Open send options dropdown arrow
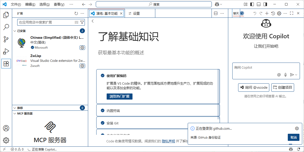 296,75
